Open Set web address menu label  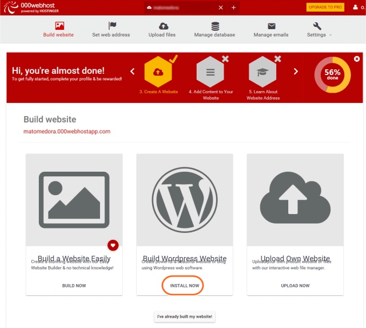[x=111, y=35]
